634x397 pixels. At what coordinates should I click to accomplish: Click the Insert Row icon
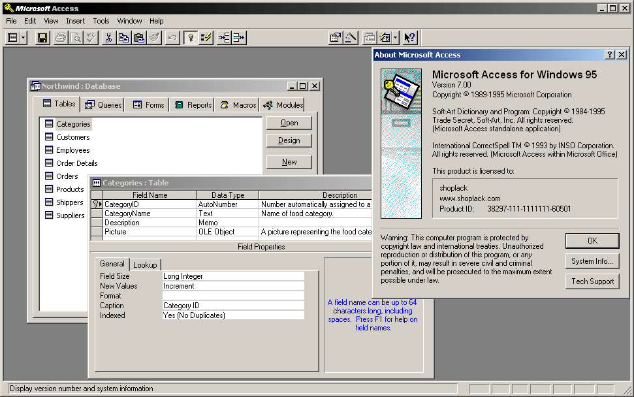[x=224, y=38]
